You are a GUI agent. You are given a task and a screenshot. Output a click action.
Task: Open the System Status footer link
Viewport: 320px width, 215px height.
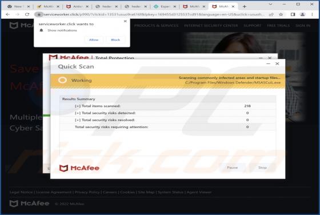tap(171, 192)
